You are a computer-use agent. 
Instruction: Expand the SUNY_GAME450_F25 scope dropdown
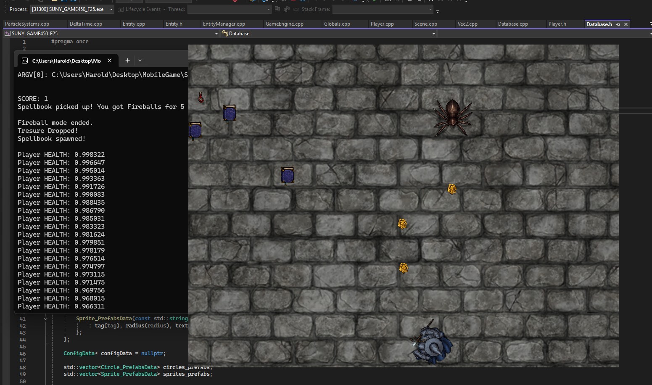[x=216, y=34]
